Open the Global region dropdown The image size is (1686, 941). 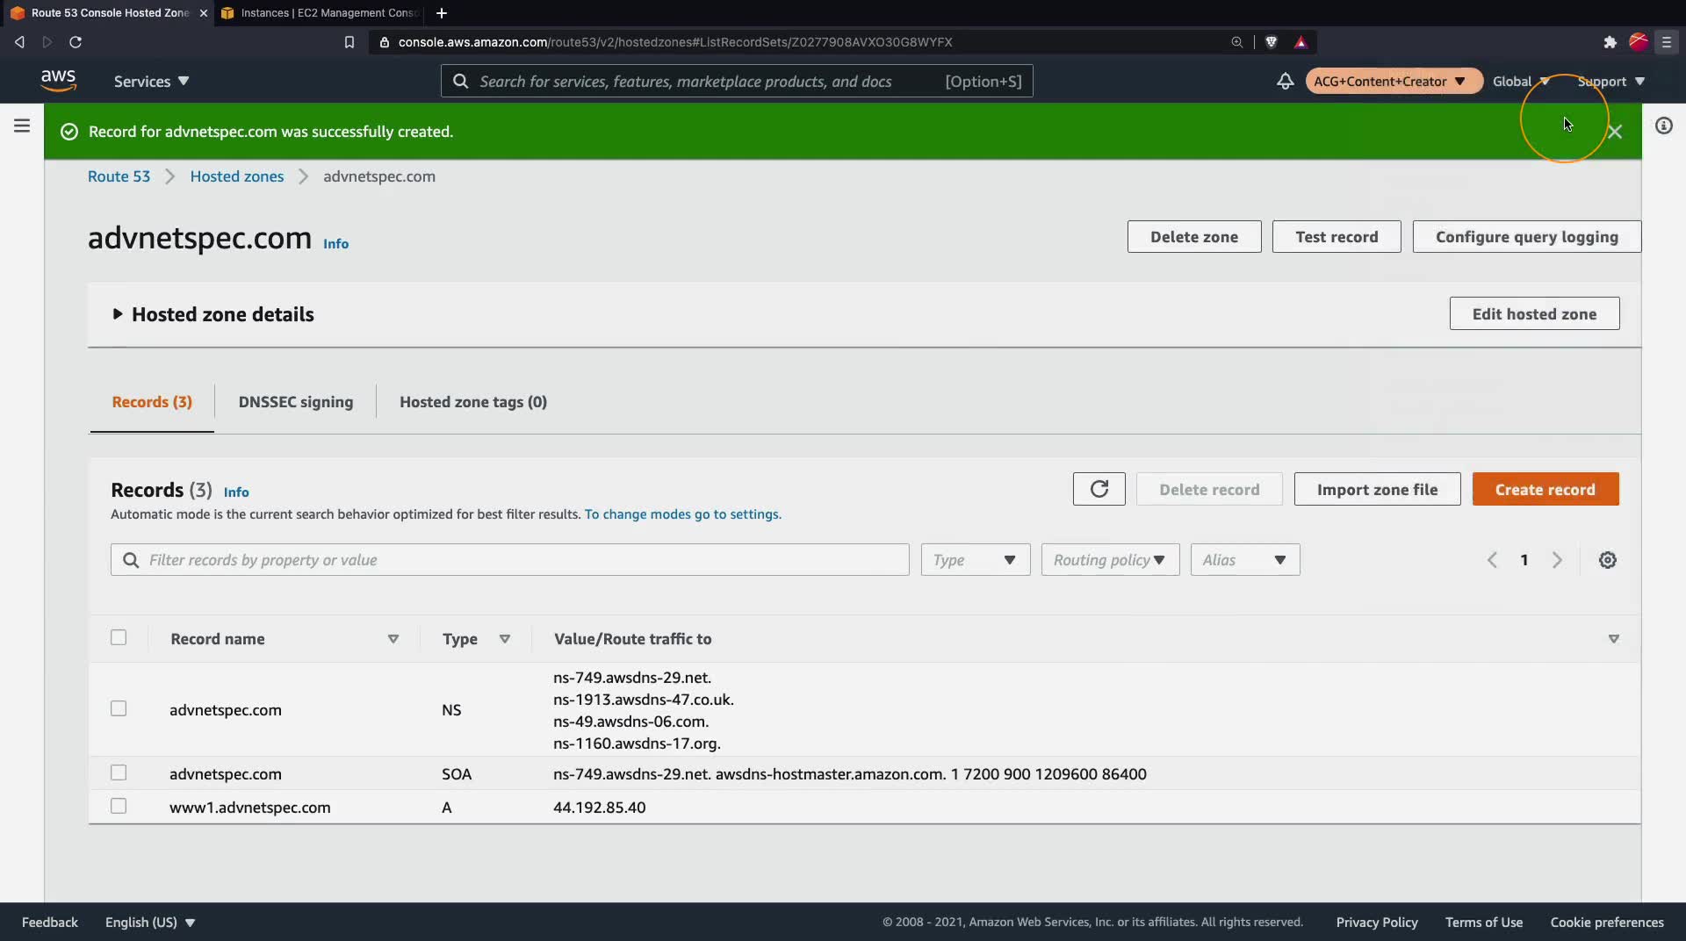pyautogui.click(x=1520, y=81)
